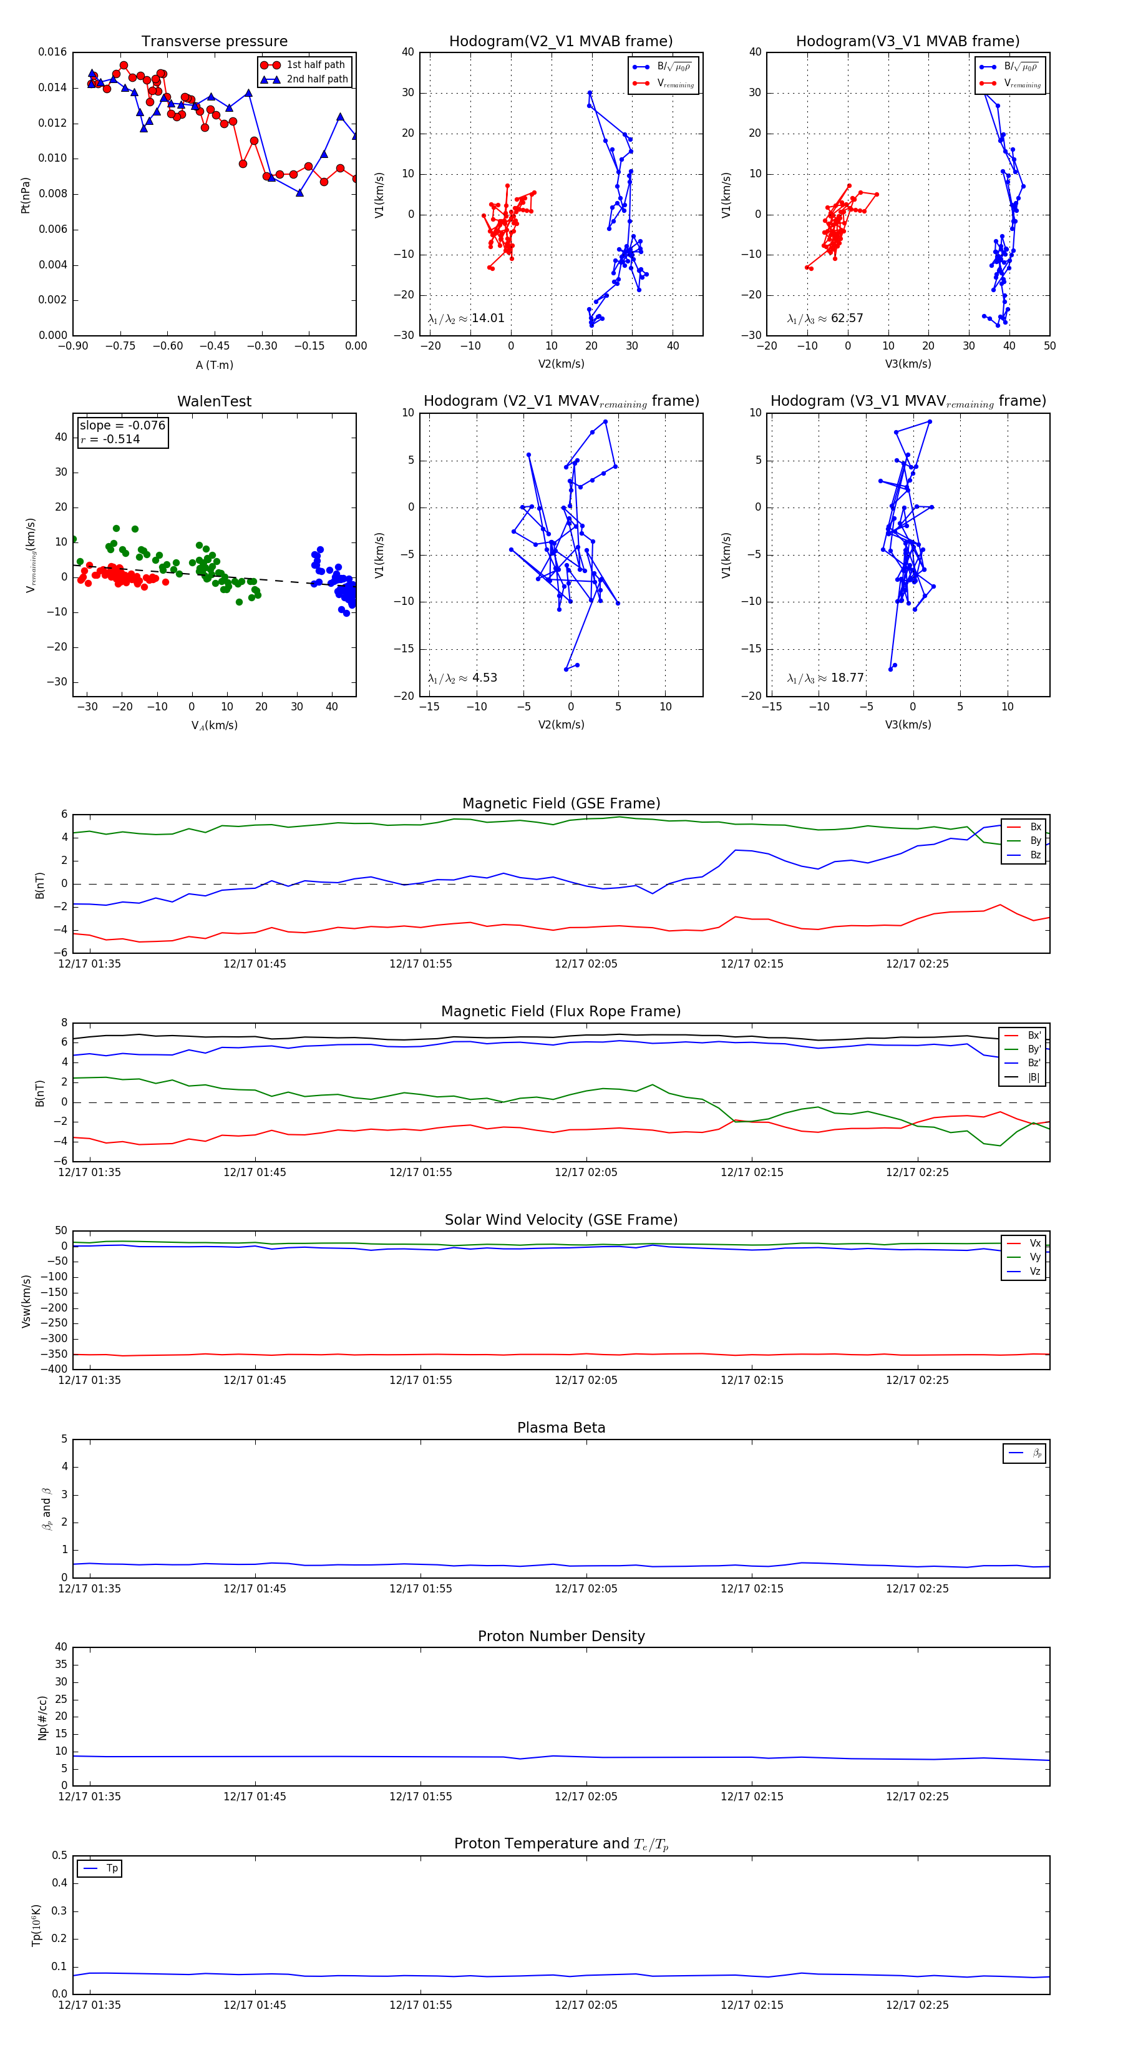Select the 'Vz' legend entry
1123x2060 pixels.
pyautogui.click(x=1024, y=1271)
